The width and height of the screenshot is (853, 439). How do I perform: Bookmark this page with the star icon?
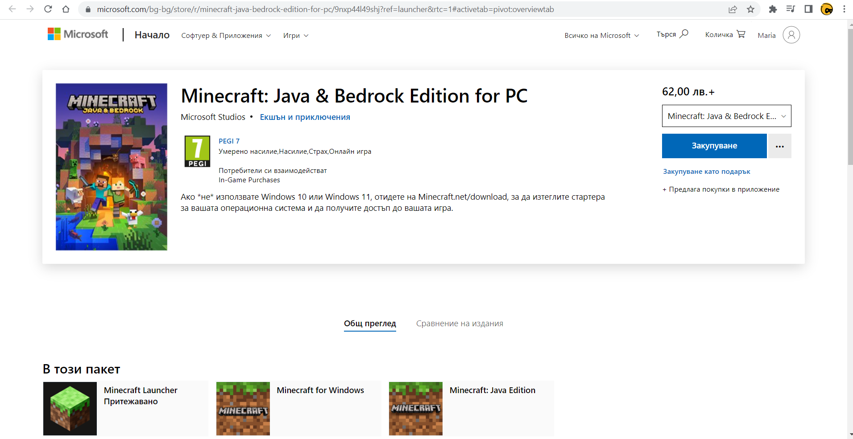[751, 9]
